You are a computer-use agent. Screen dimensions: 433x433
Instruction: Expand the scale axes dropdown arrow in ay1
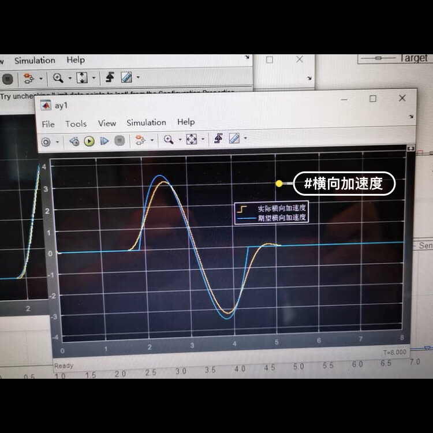pyautogui.click(x=203, y=139)
